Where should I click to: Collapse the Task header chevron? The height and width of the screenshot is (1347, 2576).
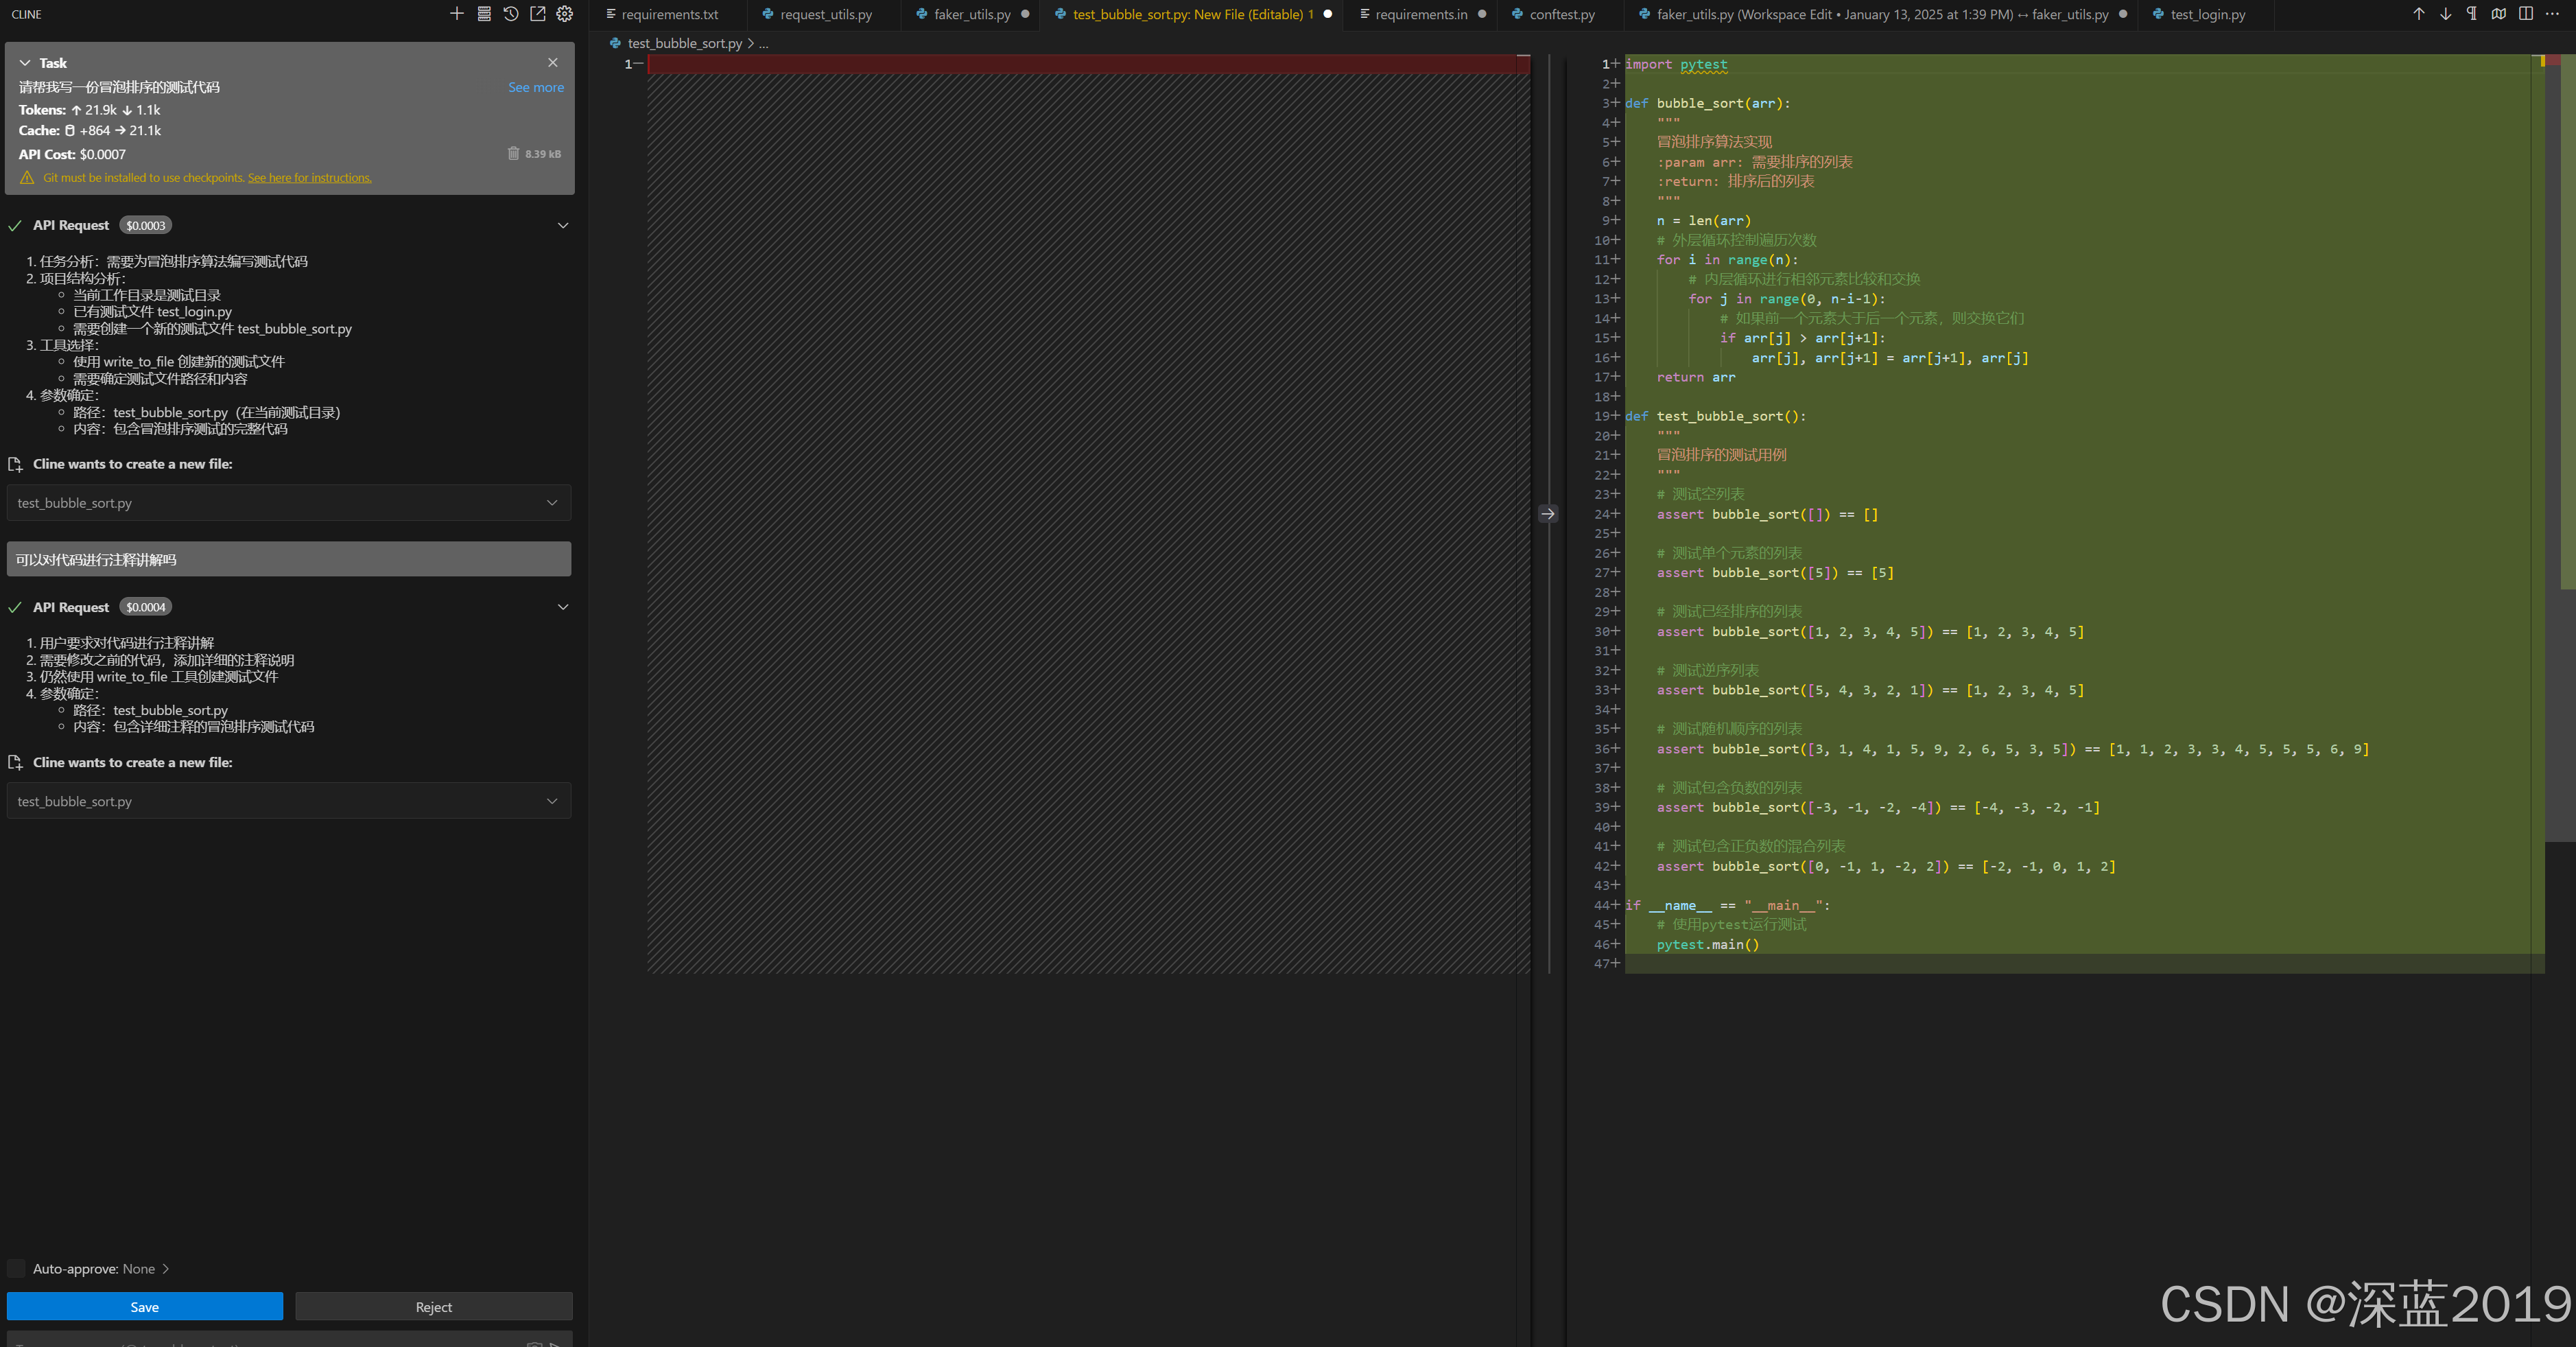pos(25,63)
